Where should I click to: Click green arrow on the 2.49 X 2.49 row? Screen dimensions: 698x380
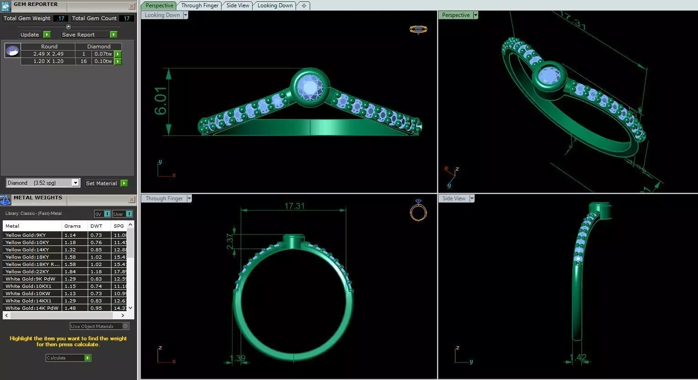click(118, 54)
